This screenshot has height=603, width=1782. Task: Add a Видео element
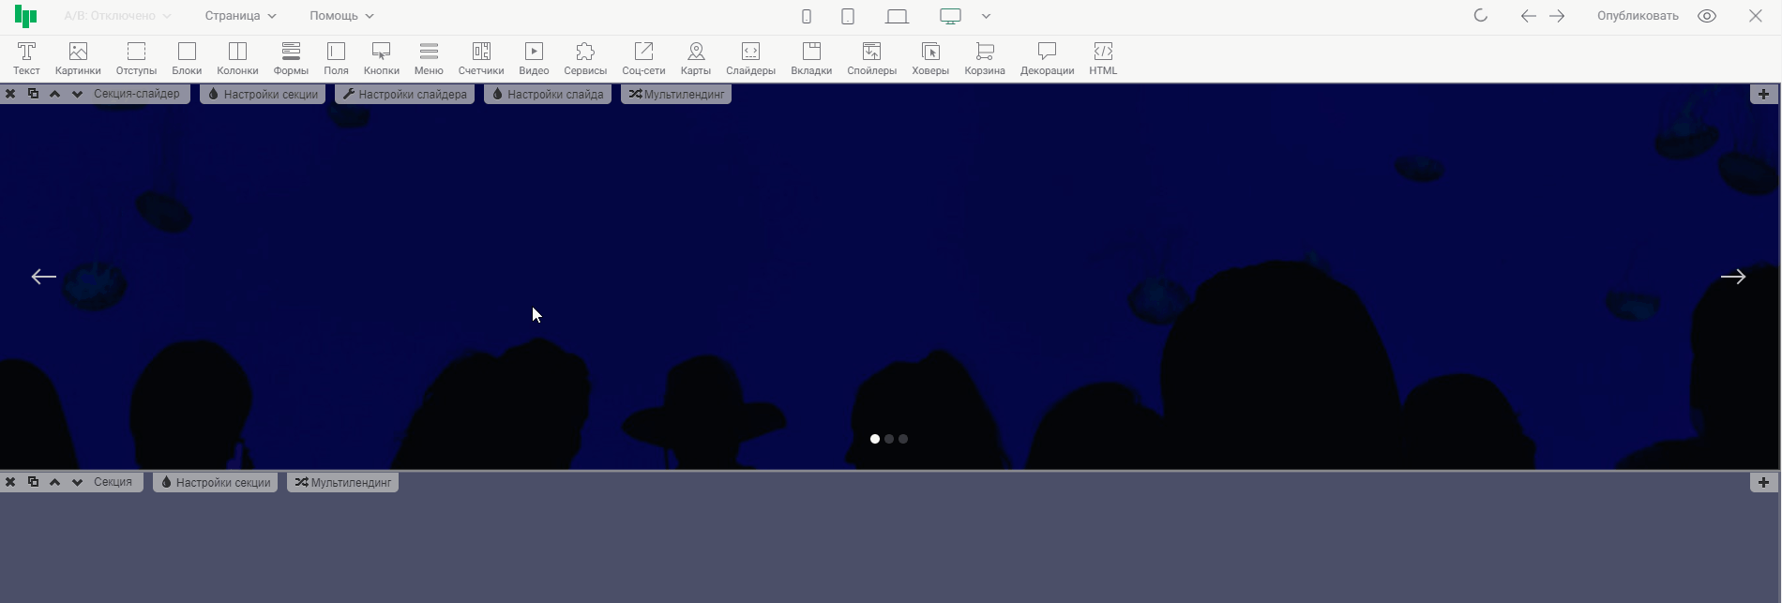534,58
